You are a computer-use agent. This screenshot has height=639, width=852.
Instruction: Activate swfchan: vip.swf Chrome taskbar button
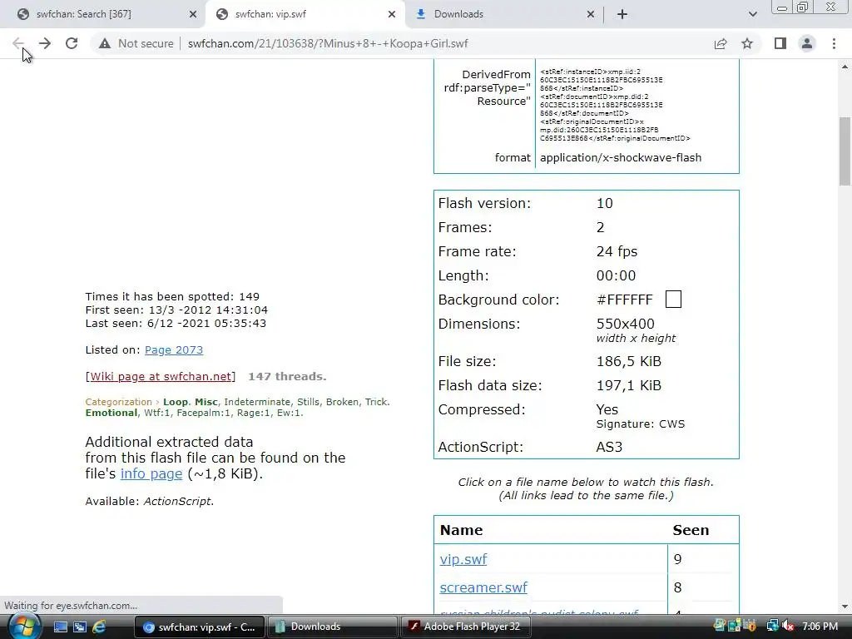(x=199, y=627)
